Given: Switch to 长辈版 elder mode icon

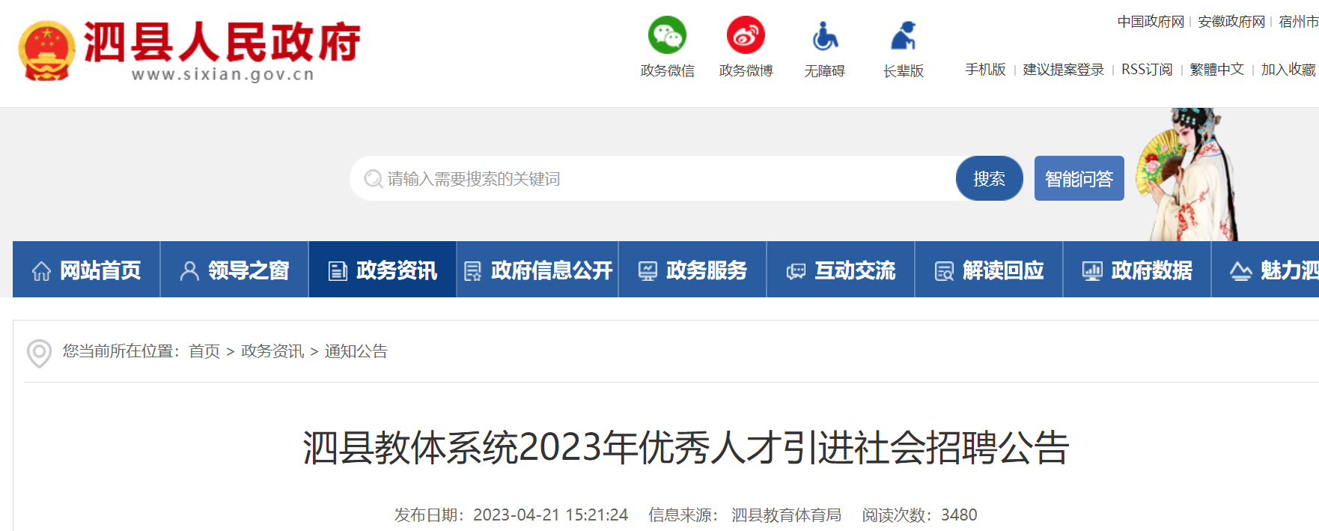Looking at the screenshot, I should point(903,35).
